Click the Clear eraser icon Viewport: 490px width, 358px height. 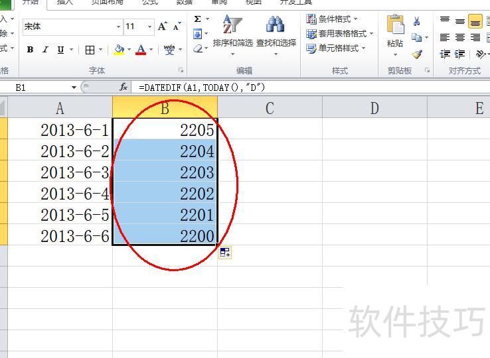[197, 48]
